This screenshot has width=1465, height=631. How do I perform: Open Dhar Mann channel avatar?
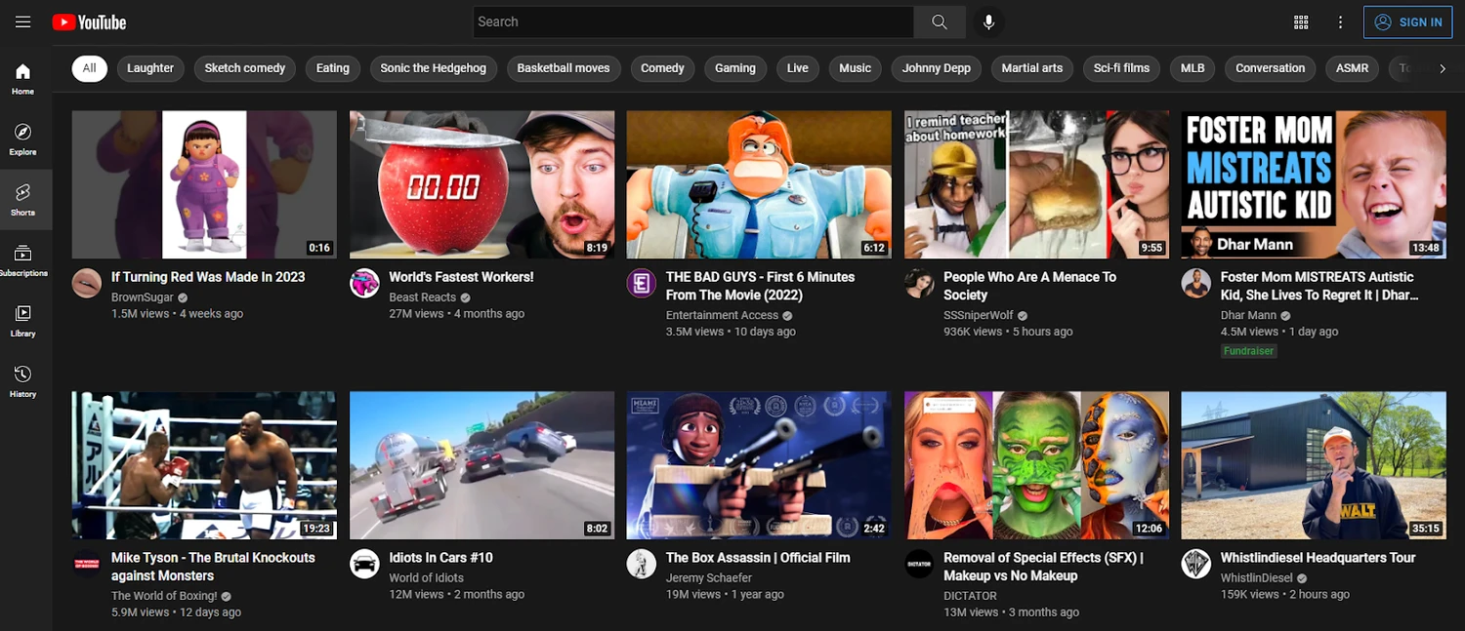pyautogui.click(x=1196, y=283)
